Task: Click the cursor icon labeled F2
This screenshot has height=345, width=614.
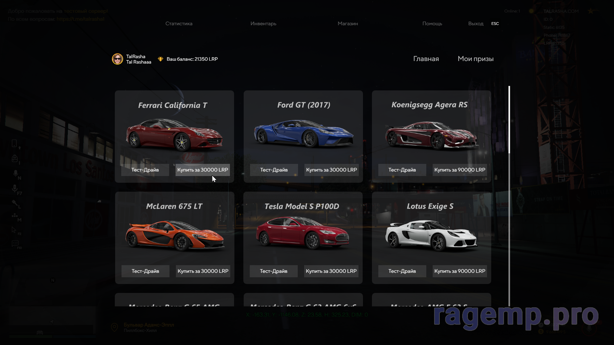Action: pyautogui.click(x=14, y=230)
